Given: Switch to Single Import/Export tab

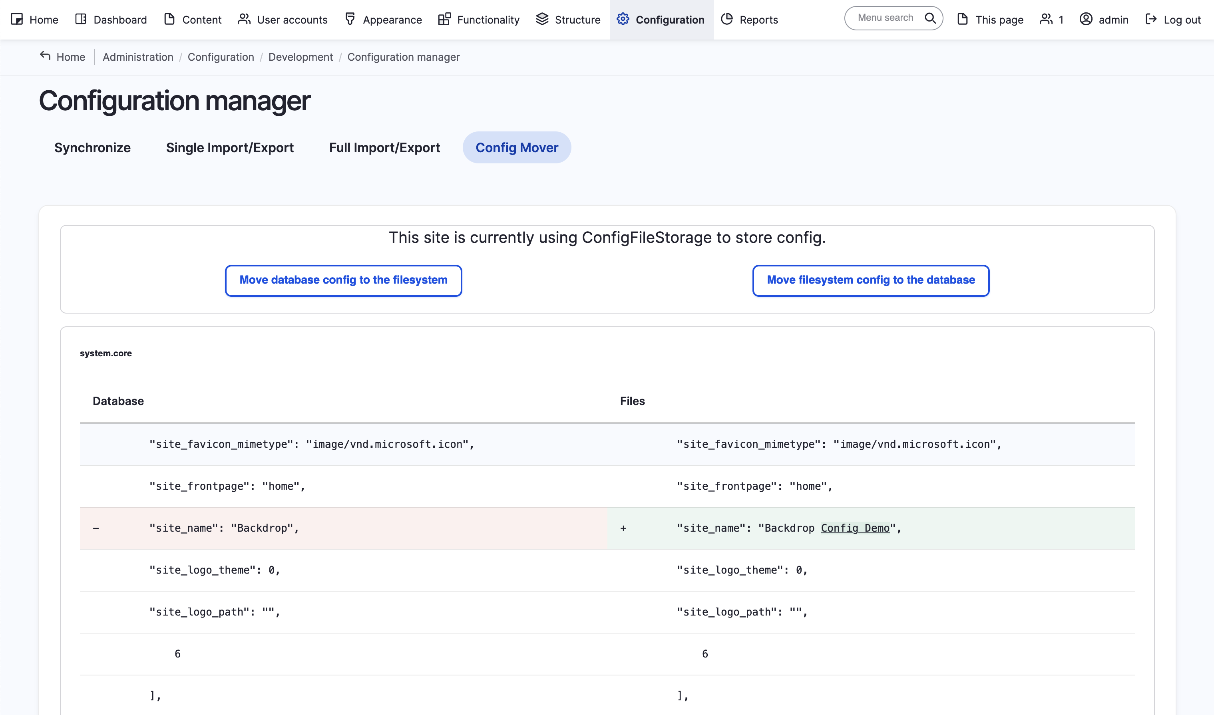Looking at the screenshot, I should coord(230,147).
